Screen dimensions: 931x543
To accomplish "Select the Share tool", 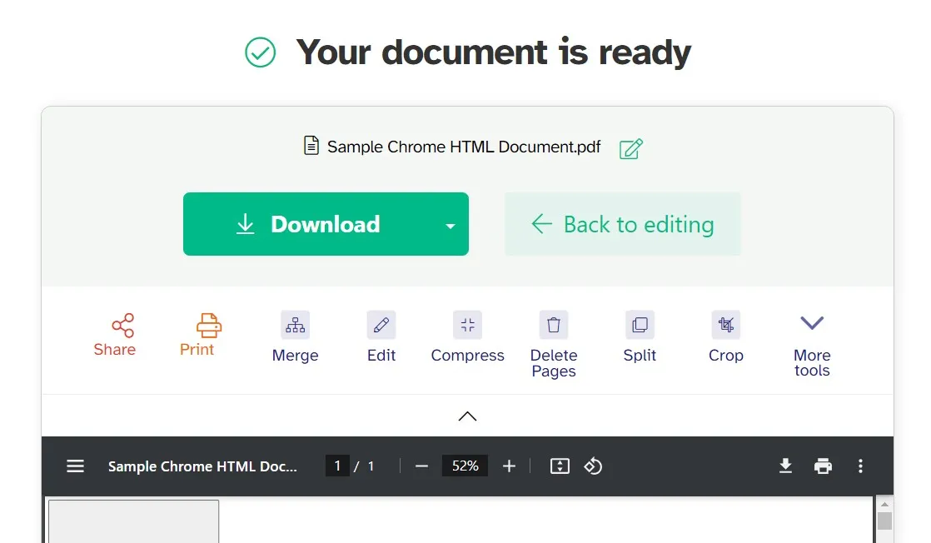I will (x=115, y=336).
